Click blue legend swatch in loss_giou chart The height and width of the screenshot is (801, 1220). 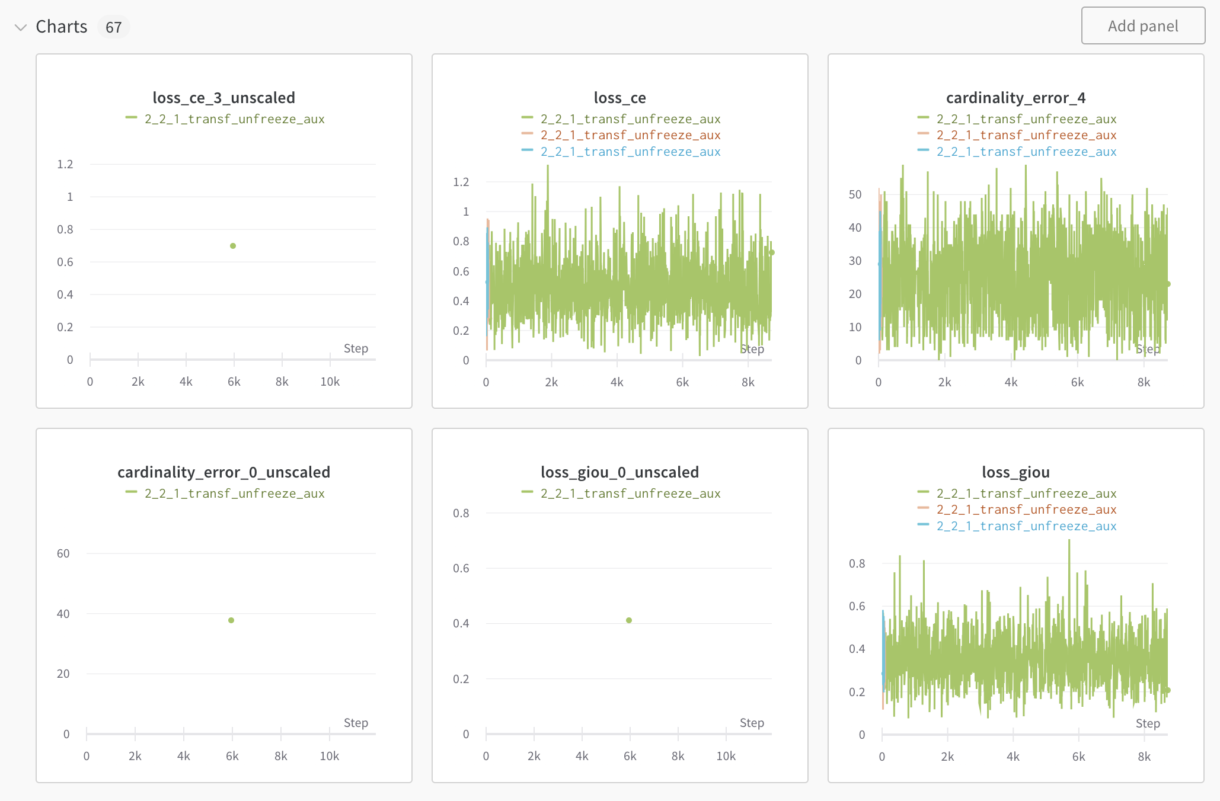point(923,525)
